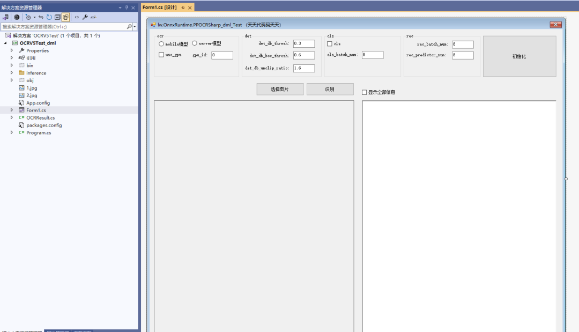Click the App.config file icon
This screenshot has height=332, width=579.
(x=21, y=102)
